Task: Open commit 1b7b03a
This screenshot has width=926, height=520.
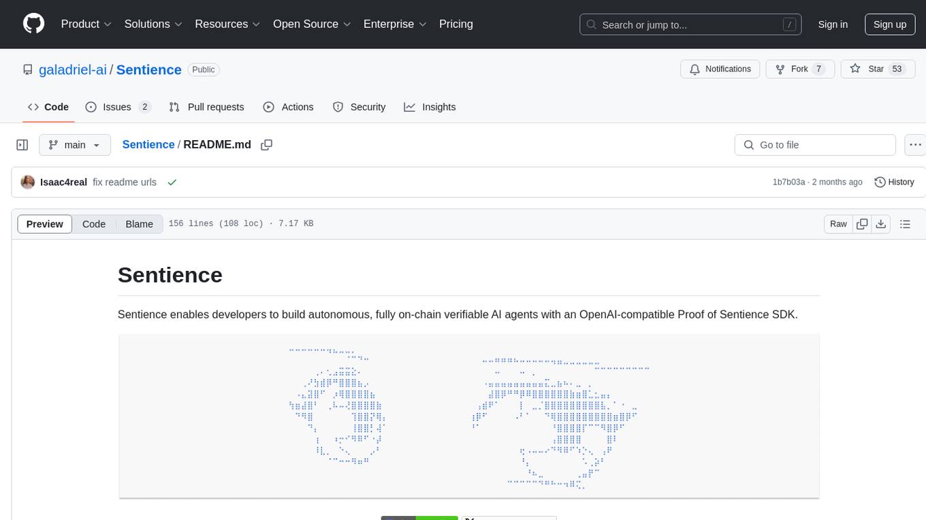Action: tap(788, 182)
